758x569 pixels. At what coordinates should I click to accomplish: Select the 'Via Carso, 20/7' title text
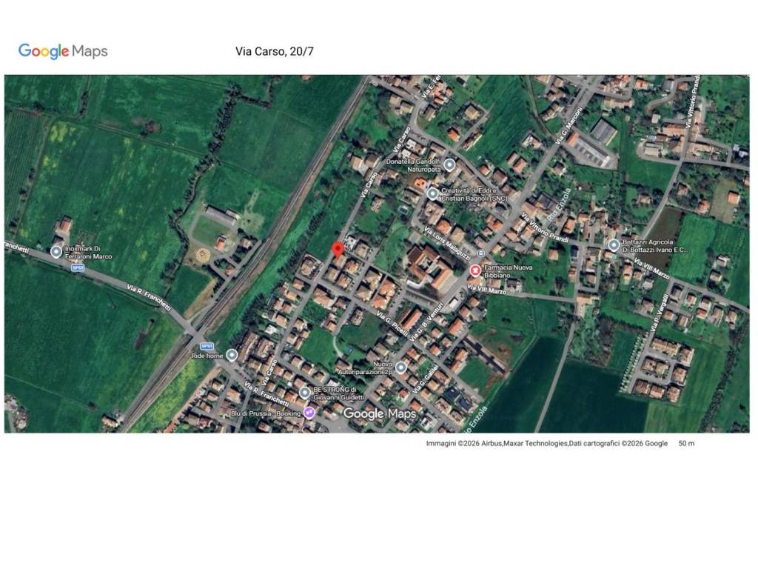(274, 51)
